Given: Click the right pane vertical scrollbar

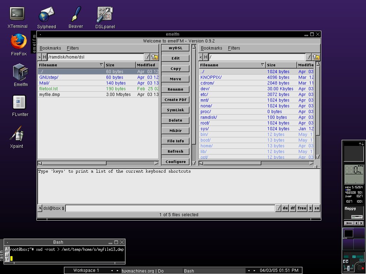Looking at the screenshot, I should [318, 111].
